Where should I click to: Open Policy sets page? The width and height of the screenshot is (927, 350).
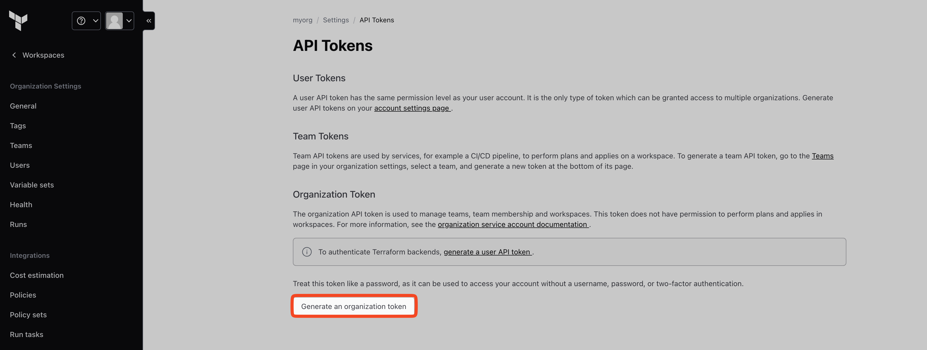(x=28, y=315)
